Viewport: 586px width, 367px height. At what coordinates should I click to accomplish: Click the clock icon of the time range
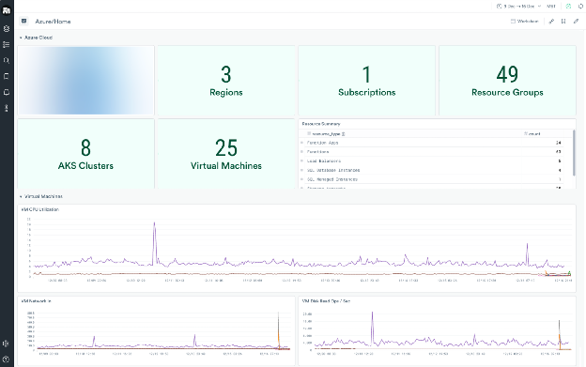(x=499, y=6)
